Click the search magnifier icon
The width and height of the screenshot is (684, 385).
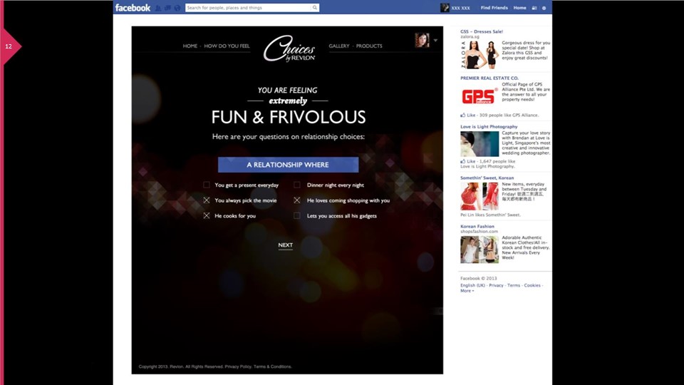click(x=314, y=7)
